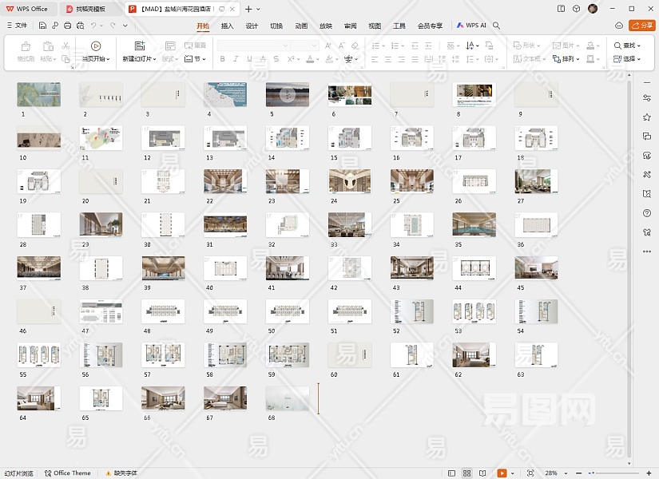Switch to normal view in status bar

coord(452,473)
